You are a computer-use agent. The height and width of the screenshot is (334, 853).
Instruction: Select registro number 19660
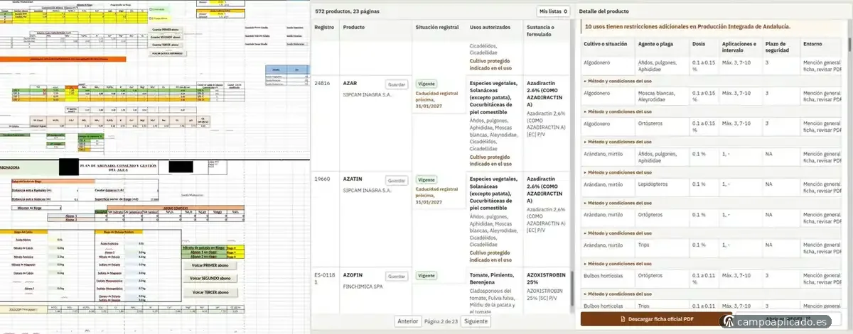(x=323, y=179)
